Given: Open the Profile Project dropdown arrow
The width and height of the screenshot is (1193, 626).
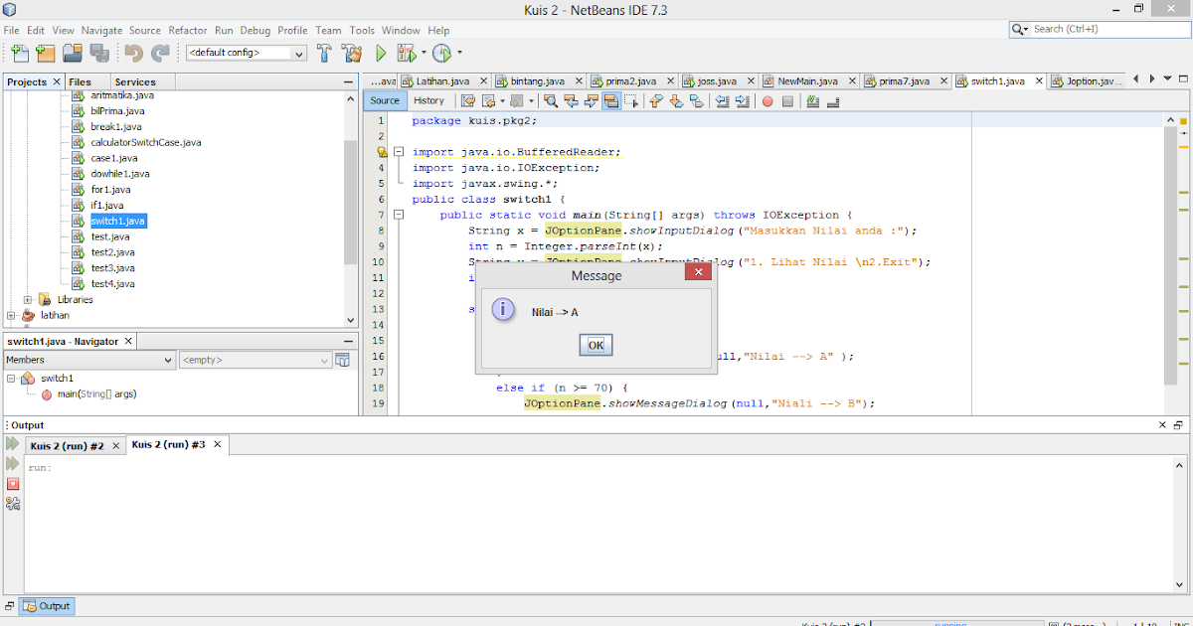Looking at the screenshot, I should [459, 53].
